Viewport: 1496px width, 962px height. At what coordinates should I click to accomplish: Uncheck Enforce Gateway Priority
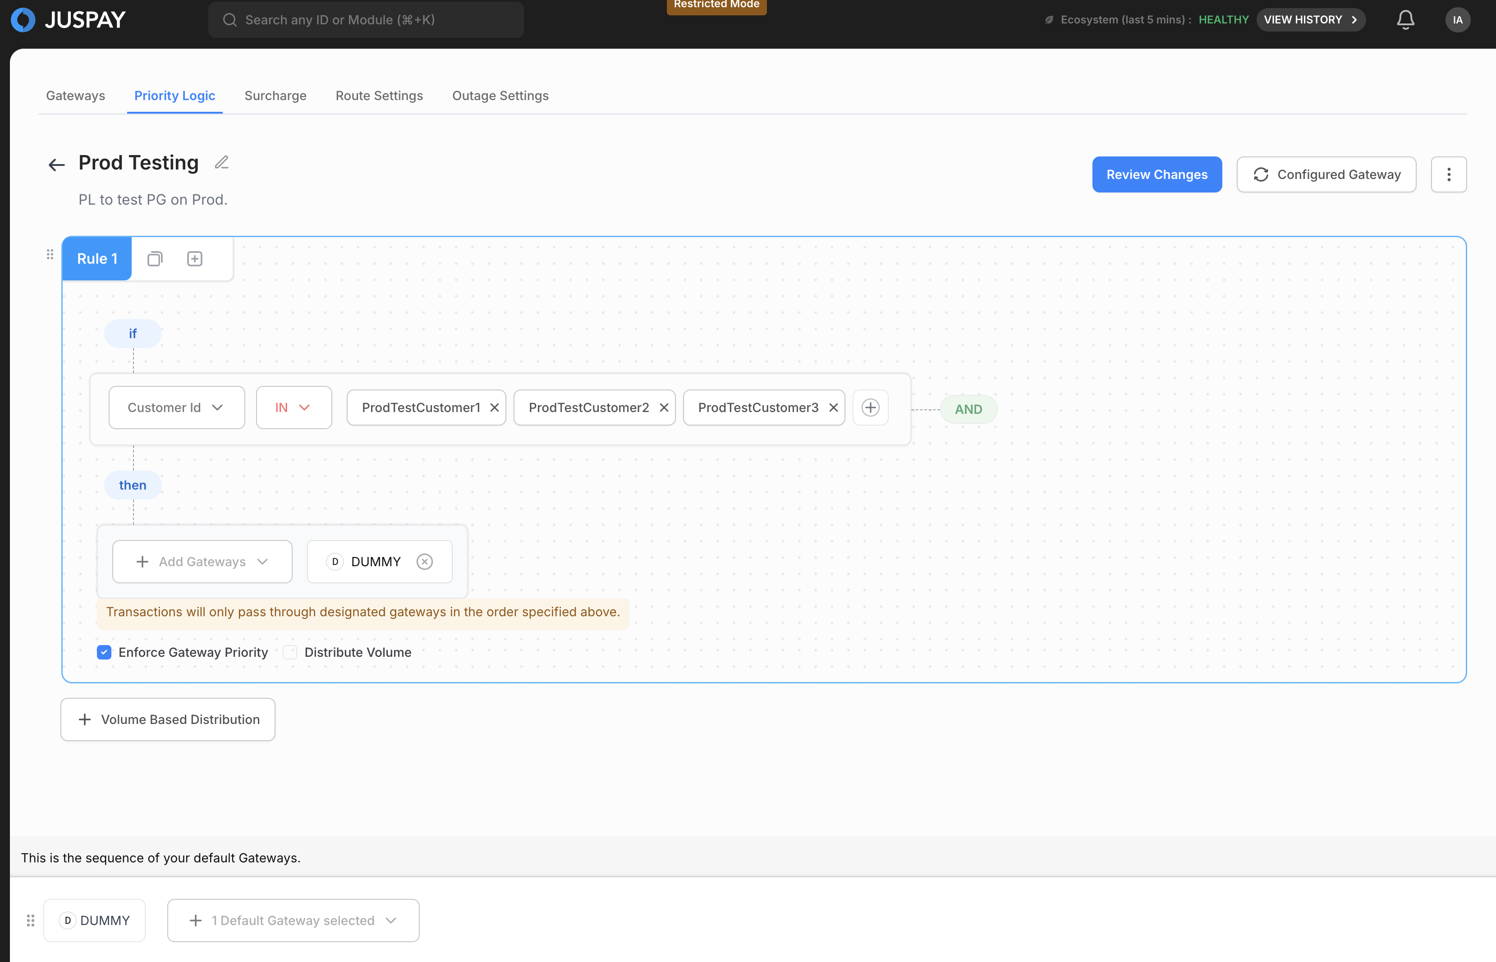point(104,652)
